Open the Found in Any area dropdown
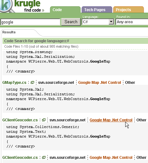148x163 pixels. (132, 22)
